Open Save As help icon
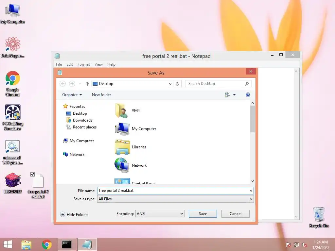The image size is (335, 251). click(x=248, y=95)
